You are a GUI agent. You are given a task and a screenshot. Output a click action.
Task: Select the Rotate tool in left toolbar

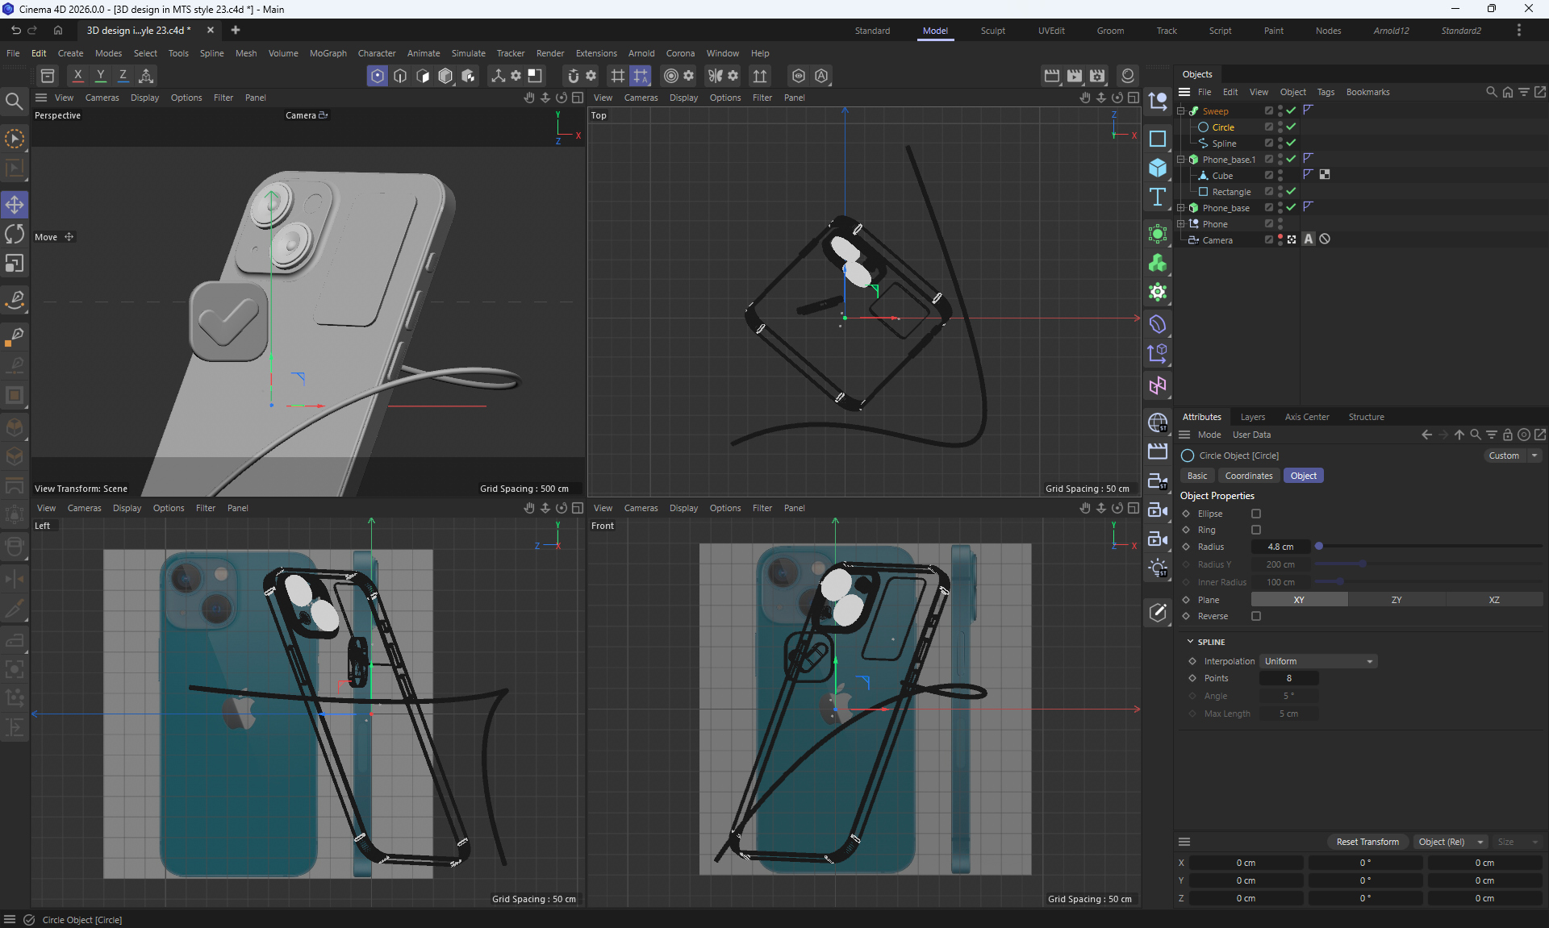15,235
